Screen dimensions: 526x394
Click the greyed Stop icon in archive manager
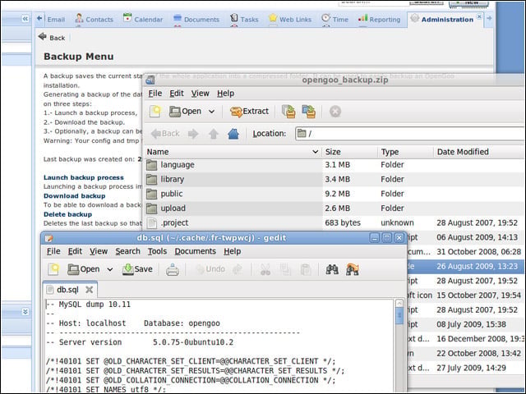point(335,112)
